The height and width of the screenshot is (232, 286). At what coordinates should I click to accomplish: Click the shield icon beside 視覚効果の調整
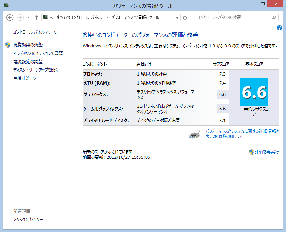pyautogui.click(x=8, y=45)
